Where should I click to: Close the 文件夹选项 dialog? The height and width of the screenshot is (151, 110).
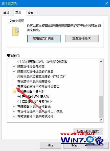point(107,3)
